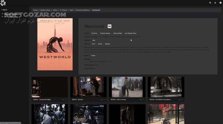Select actor tag Jeffrey Wright
Screen dimensions: 223x124
click(x=118, y=33)
